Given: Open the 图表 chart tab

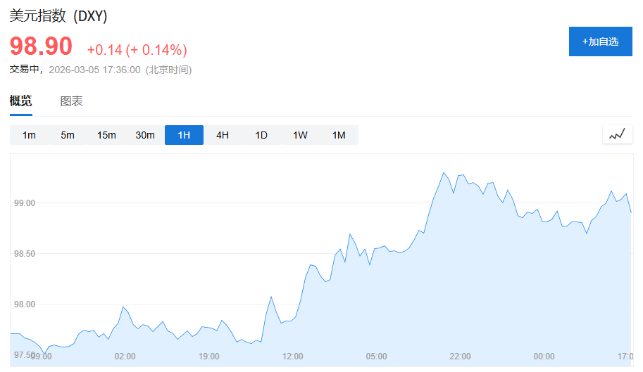Looking at the screenshot, I should click(x=72, y=101).
